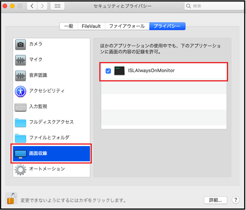Select the オートメーション gear icon
246x210 pixels.
20,170
